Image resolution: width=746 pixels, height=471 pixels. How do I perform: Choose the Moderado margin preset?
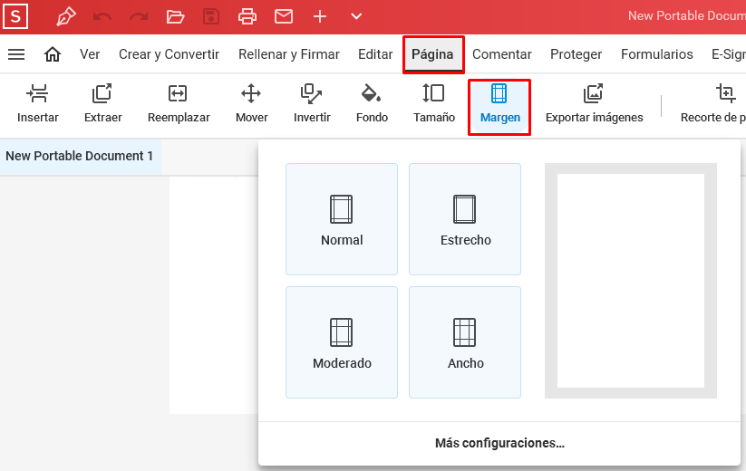(x=342, y=342)
